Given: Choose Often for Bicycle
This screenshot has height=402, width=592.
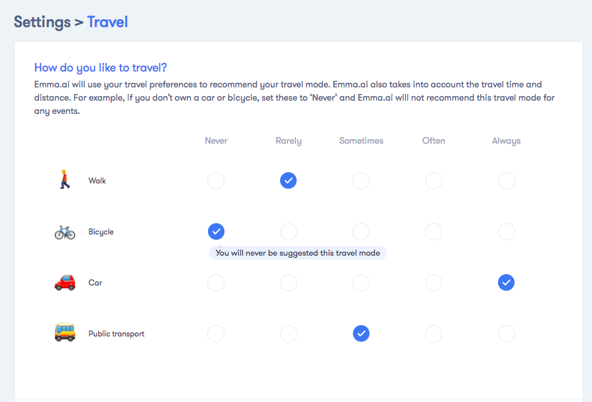Looking at the screenshot, I should click(434, 232).
